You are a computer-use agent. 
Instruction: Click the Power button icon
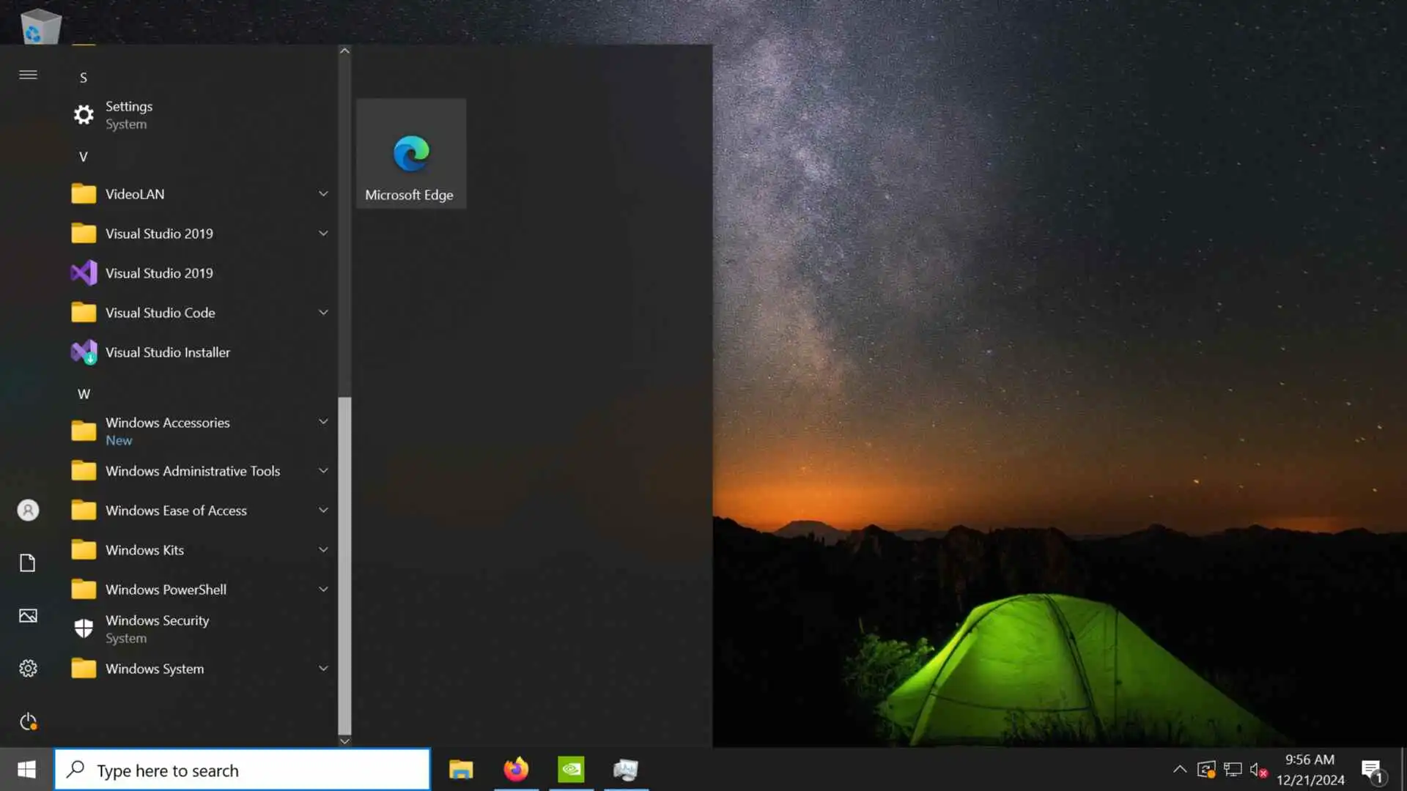28,721
